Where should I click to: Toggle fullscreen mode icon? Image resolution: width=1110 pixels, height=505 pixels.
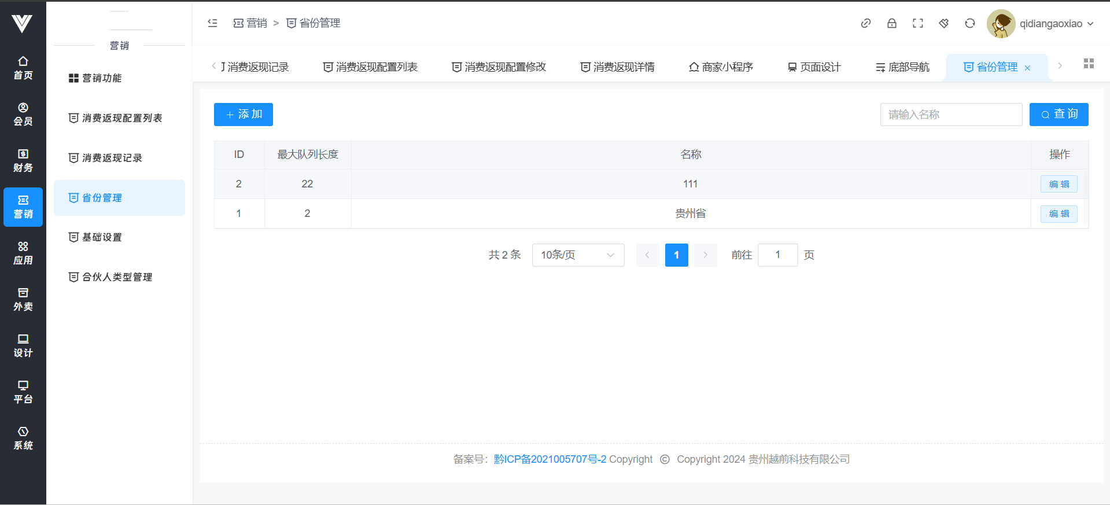[917, 23]
